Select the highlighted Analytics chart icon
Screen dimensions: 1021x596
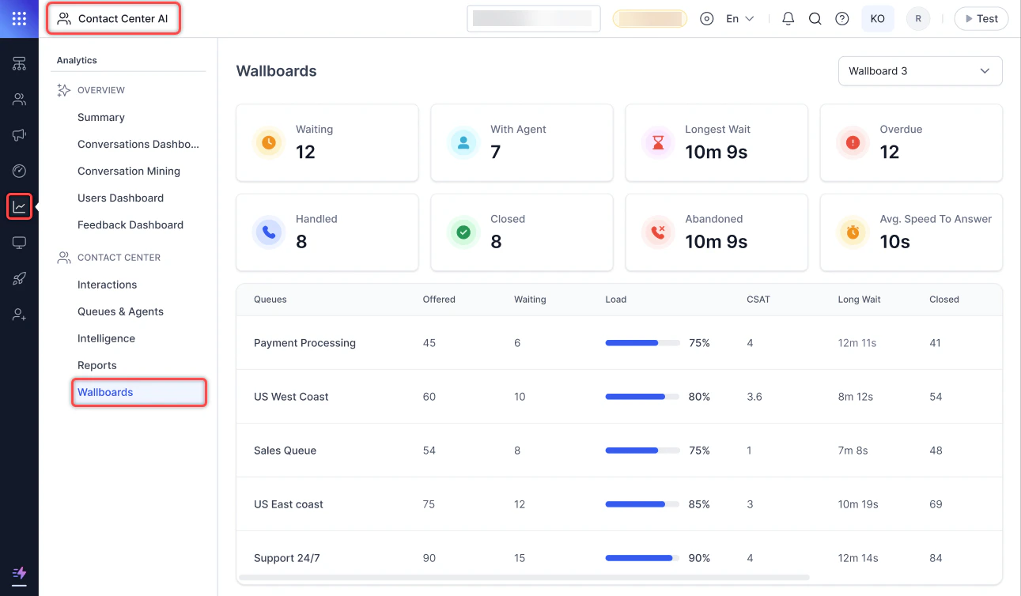[x=19, y=206]
